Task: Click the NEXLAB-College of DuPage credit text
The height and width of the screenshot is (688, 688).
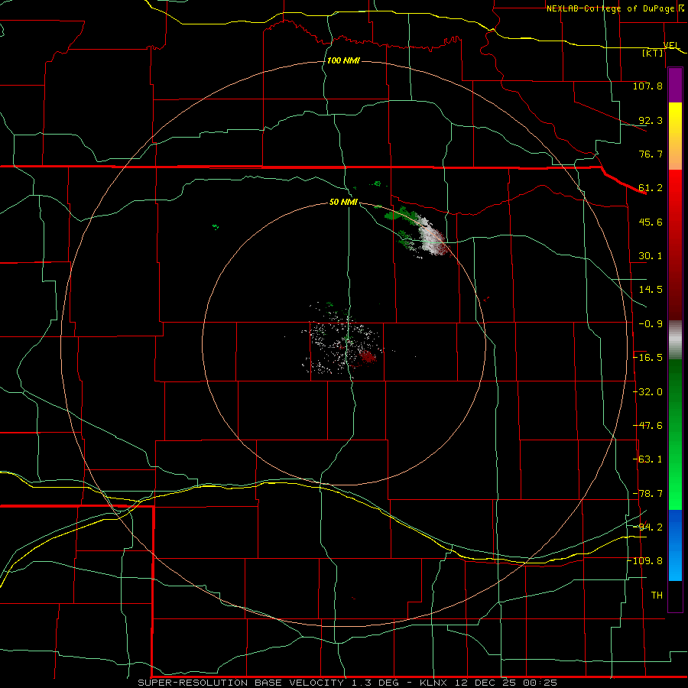Action: coord(612,8)
